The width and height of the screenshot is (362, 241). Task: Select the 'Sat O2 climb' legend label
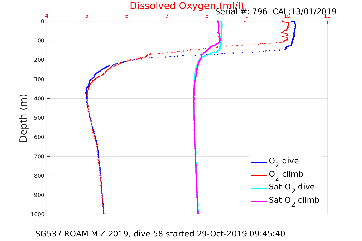[294, 201]
